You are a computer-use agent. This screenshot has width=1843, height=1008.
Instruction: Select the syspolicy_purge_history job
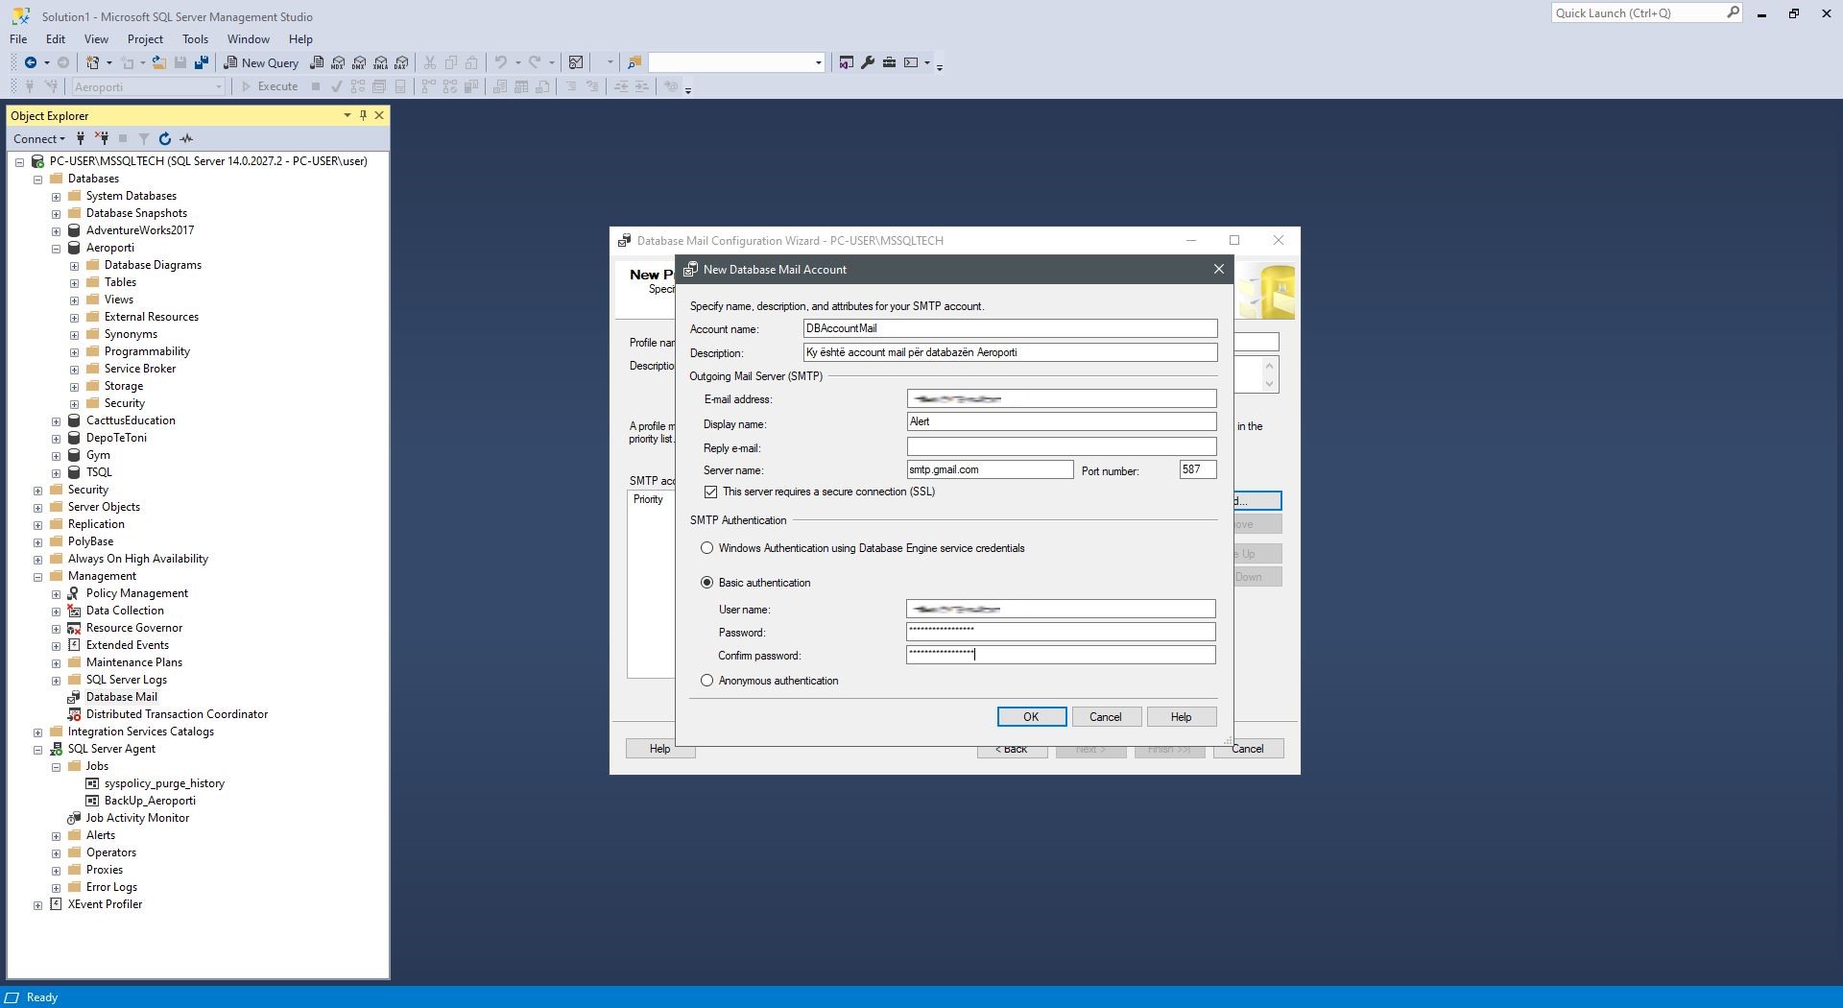pyautogui.click(x=164, y=783)
